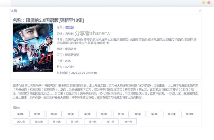This screenshot has height=140, width=214.
Task: Play episode 第16集
Action: click(x=92, y=122)
